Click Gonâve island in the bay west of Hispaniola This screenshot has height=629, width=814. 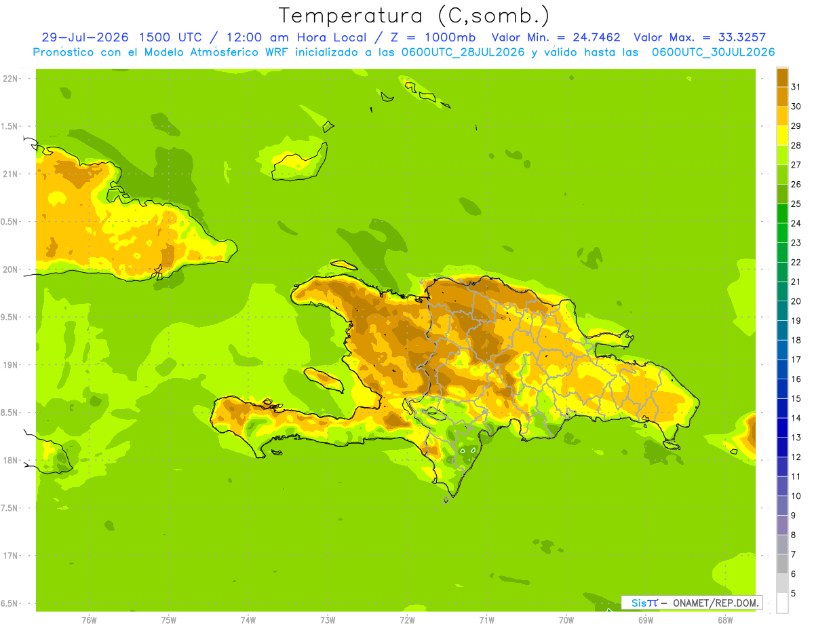click(323, 379)
